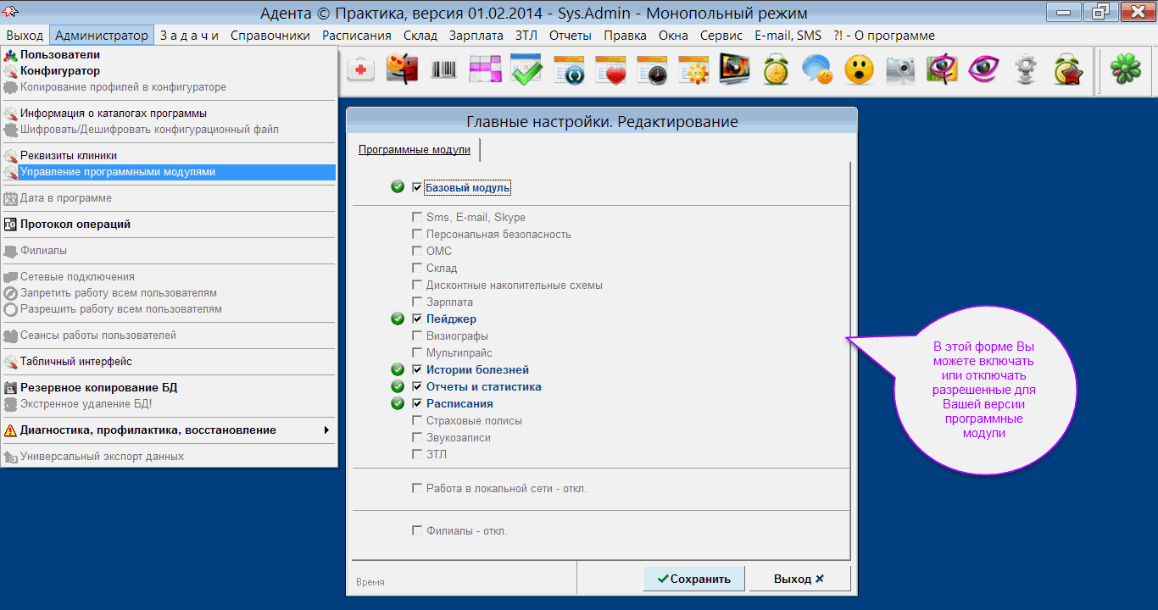This screenshot has width=1158, height=610.
Task: Click the Сохранить button
Action: 693,579
